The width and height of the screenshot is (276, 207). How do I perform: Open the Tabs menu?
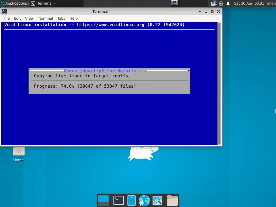coord(61,18)
